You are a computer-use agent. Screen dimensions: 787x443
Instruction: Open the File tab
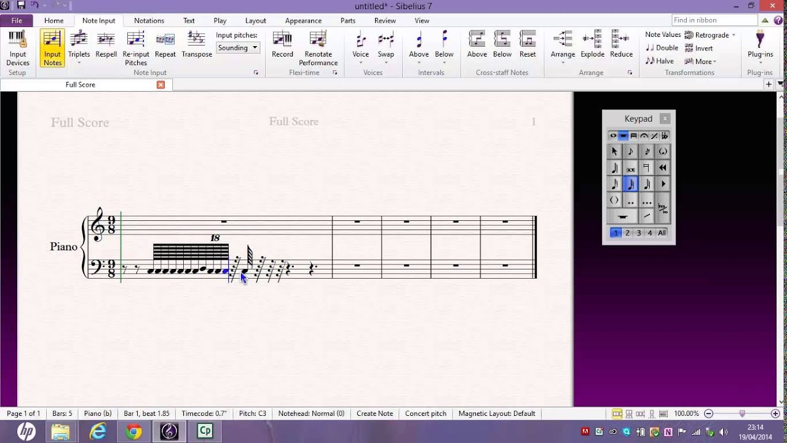17,20
